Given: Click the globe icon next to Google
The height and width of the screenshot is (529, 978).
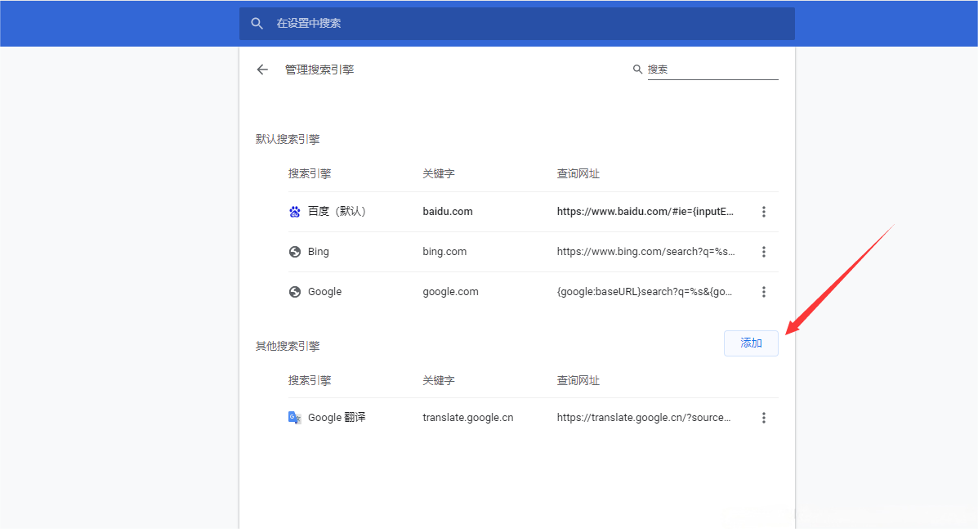Looking at the screenshot, I should pos(294,291).
